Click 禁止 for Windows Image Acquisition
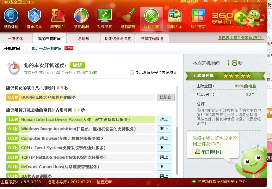Screen dimensions: 272x189 tap(164, 129)
